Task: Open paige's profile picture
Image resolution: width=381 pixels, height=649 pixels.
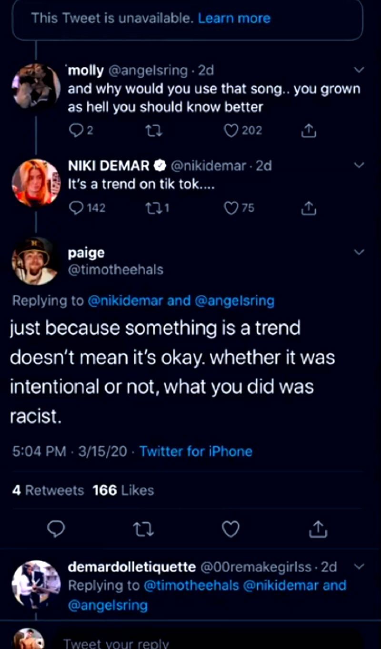Action: pyautogui.click(x=35, y=261)
